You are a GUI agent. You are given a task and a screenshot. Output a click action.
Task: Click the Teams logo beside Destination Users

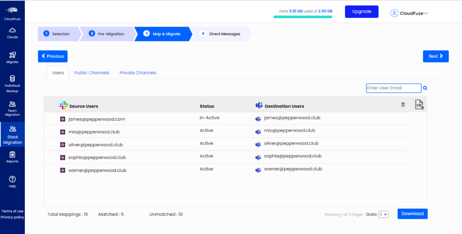click(259, 105)
